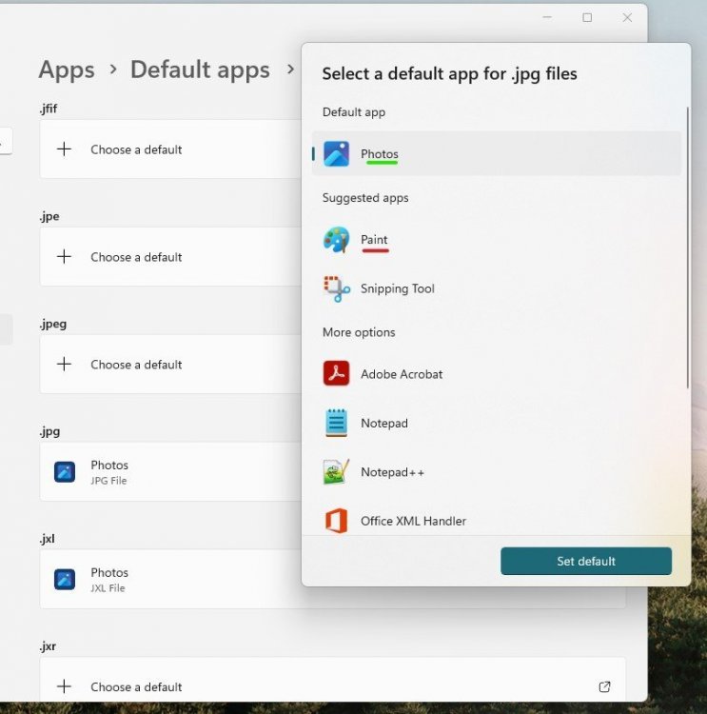Screen dimensions: 707x714
Task: Click the Set default button
Action: pyautogui.click(x=586, y=561)
